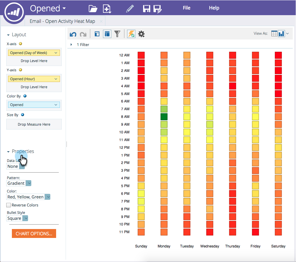Click the Wednesday axis label
This screenshot has height=262, width=296.
coord(210,246)
